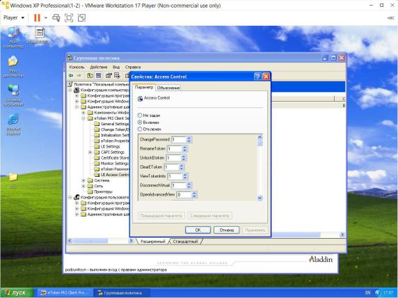Select the My Computer desktop icon

coord(13,38)
